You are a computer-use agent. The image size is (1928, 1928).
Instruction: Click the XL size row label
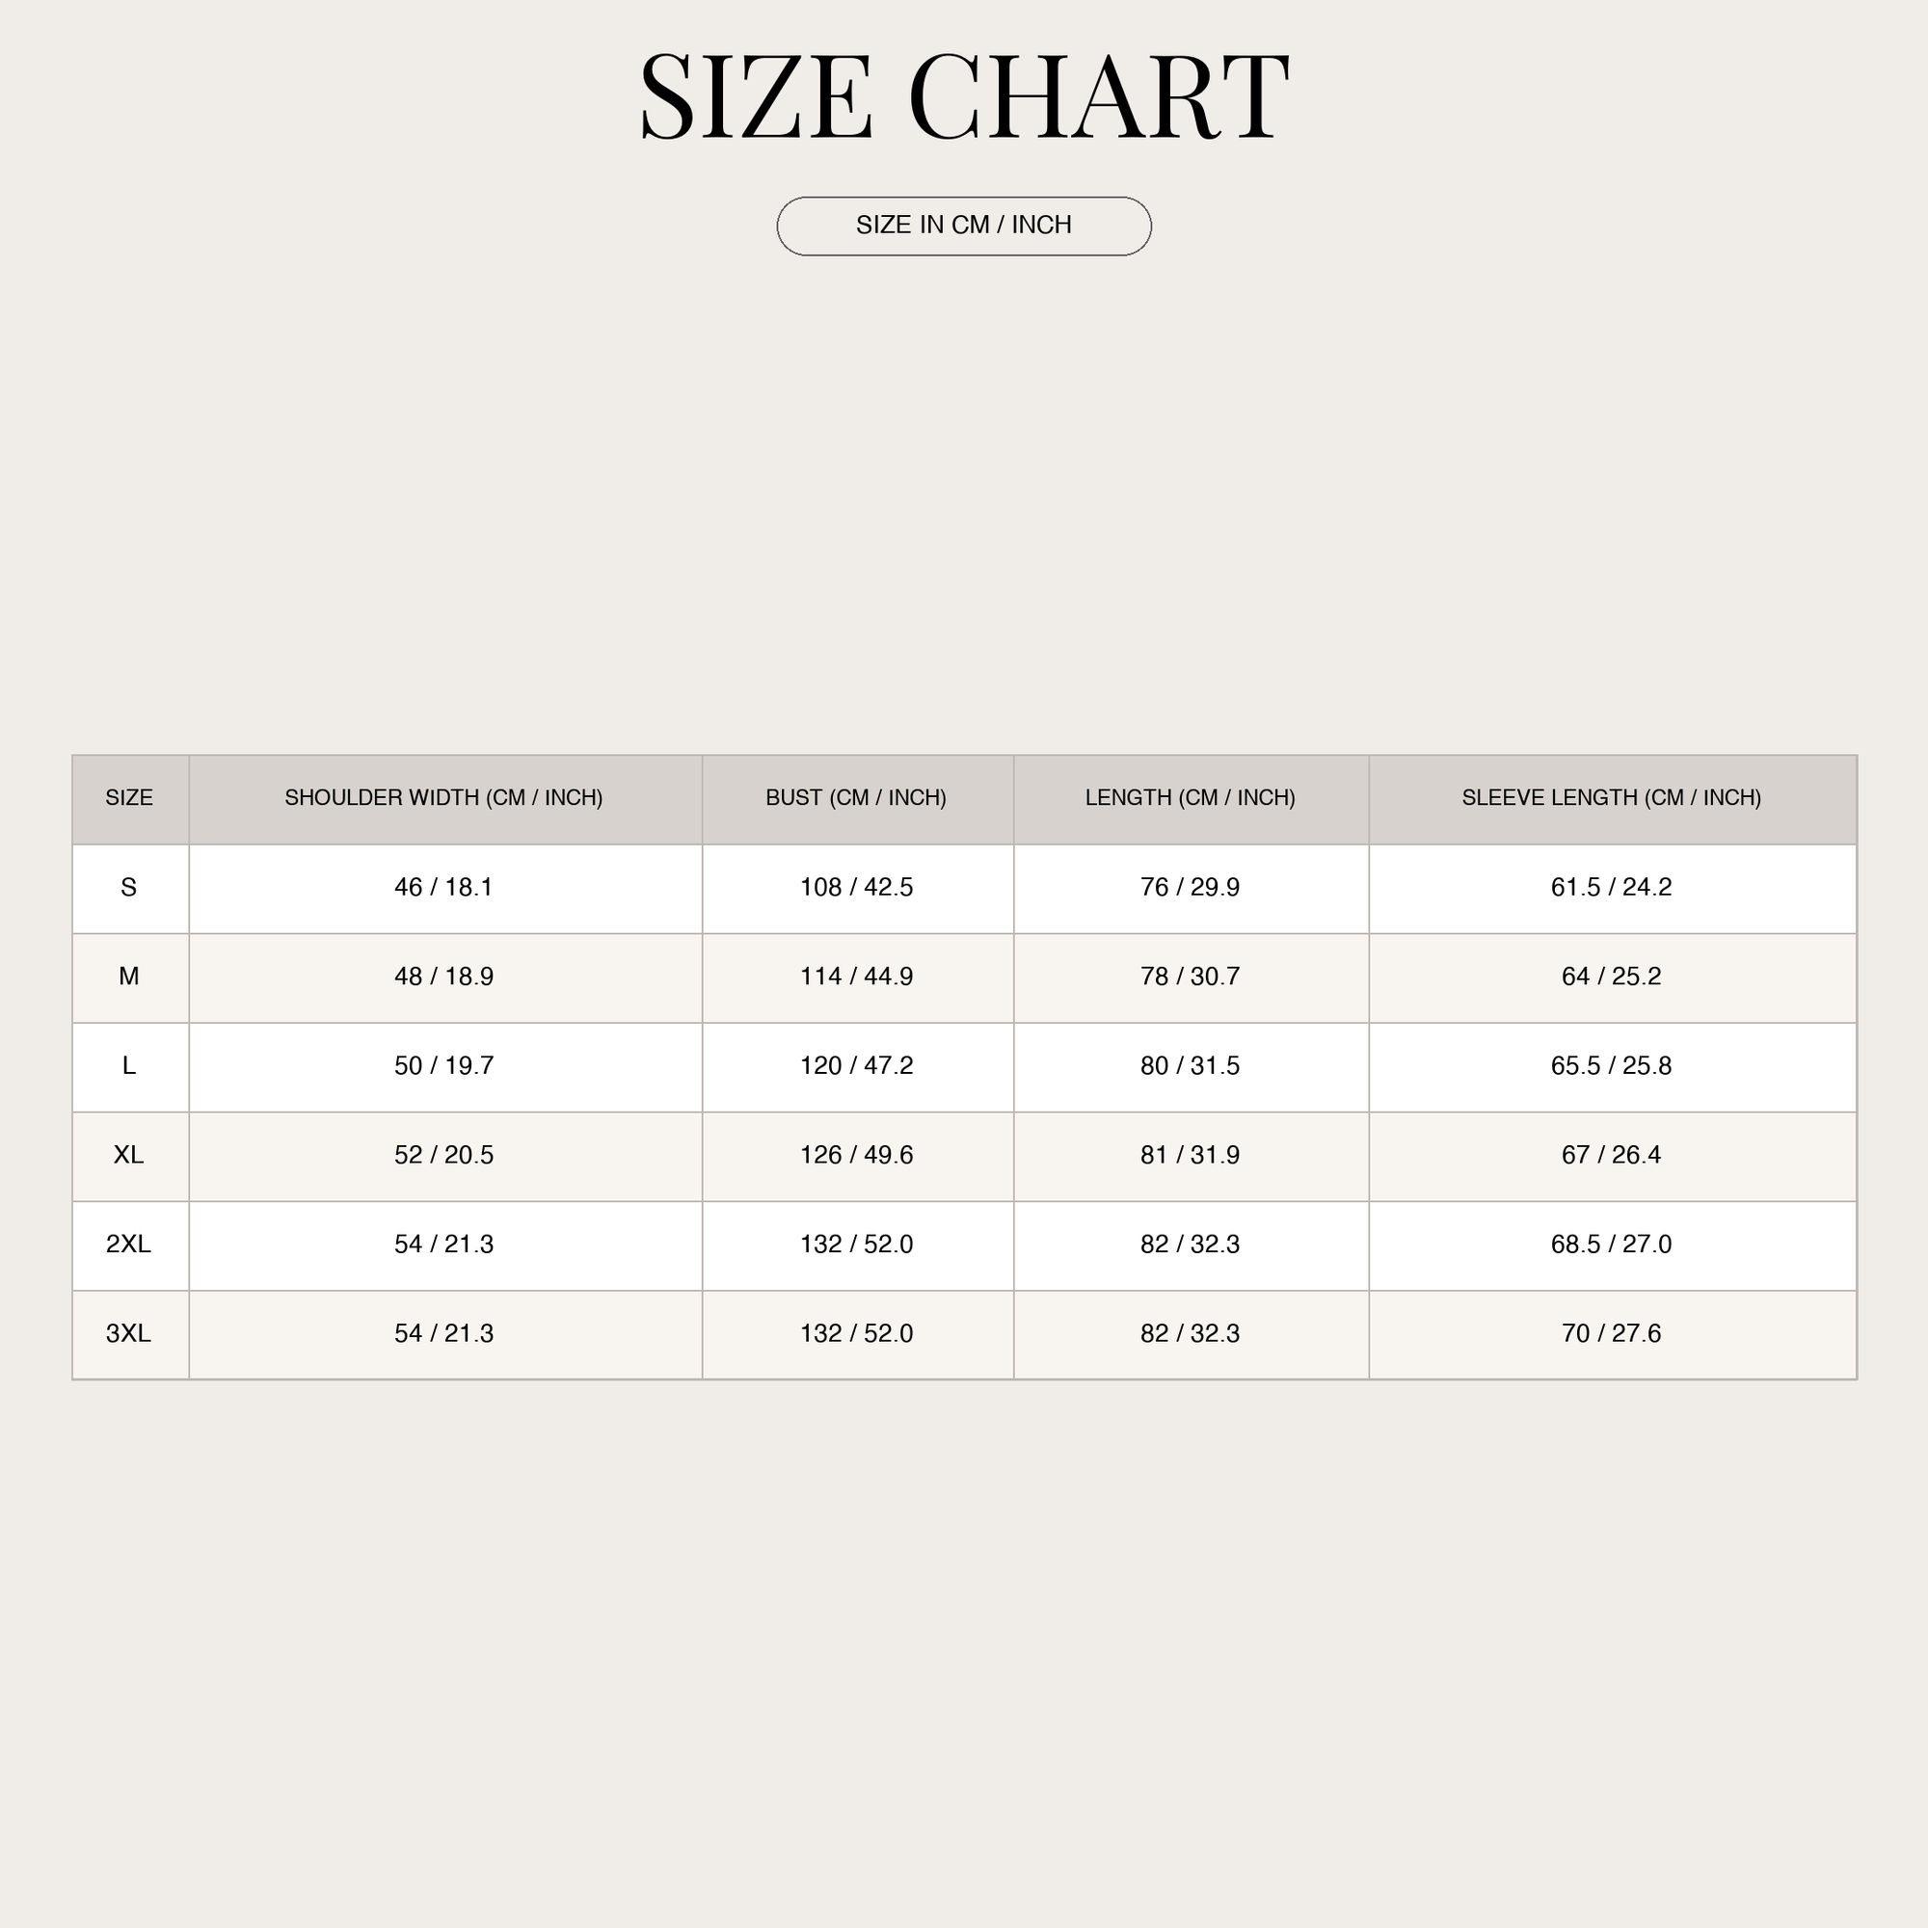130,1156
